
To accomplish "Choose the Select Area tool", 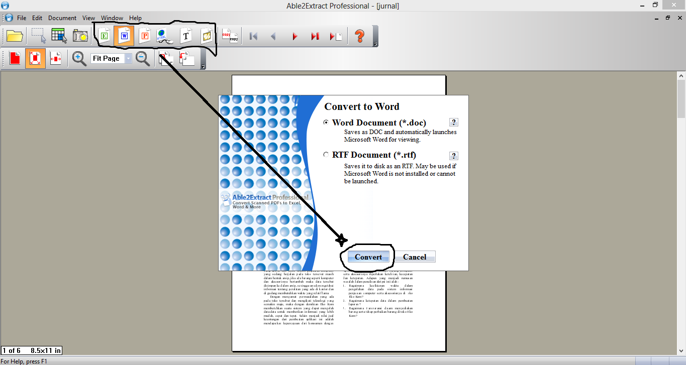I will (x=39, y=36).
